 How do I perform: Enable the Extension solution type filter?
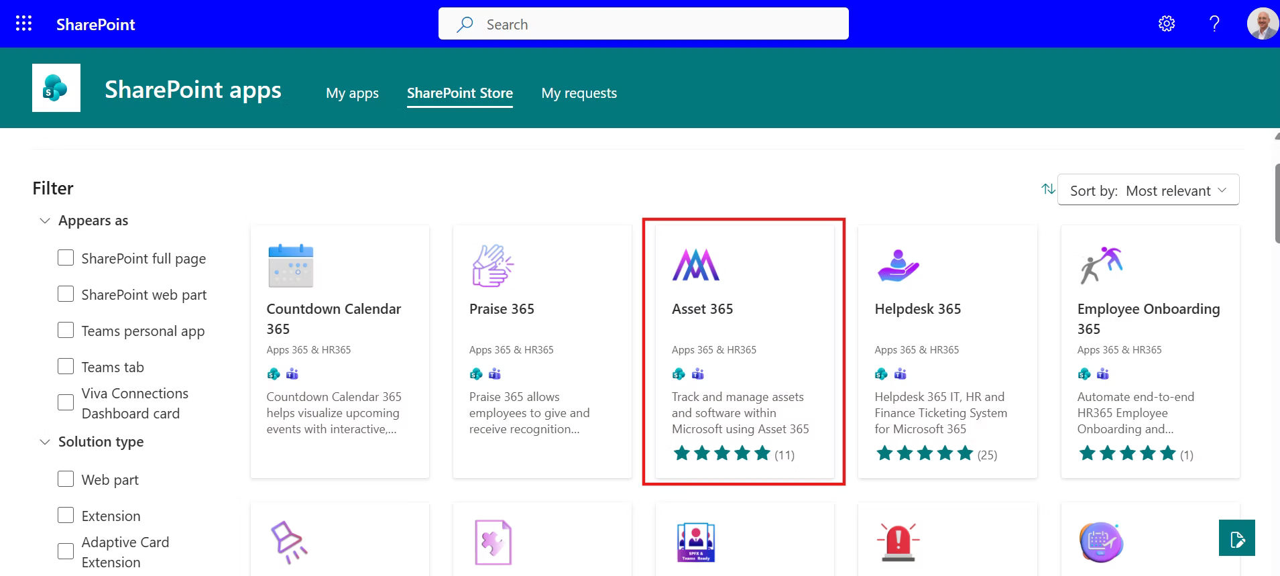coord(66,516)
